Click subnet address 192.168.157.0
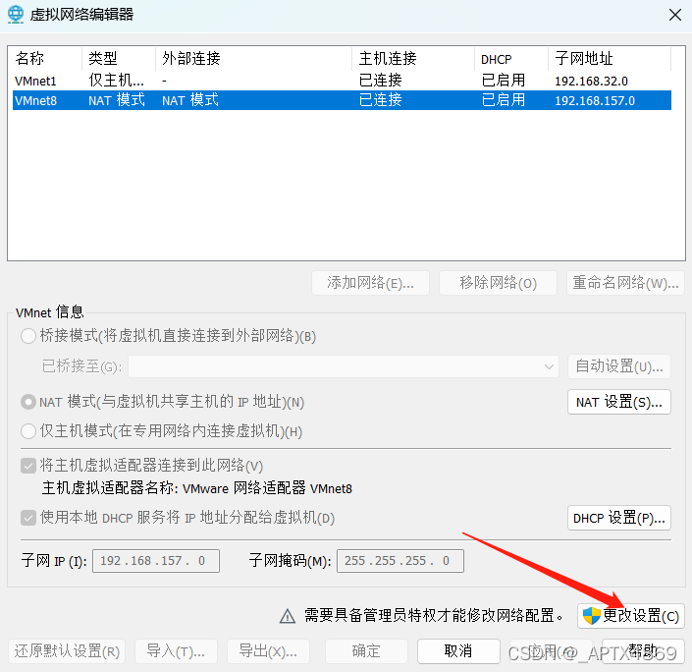692x672 pixels. point(595,101)
